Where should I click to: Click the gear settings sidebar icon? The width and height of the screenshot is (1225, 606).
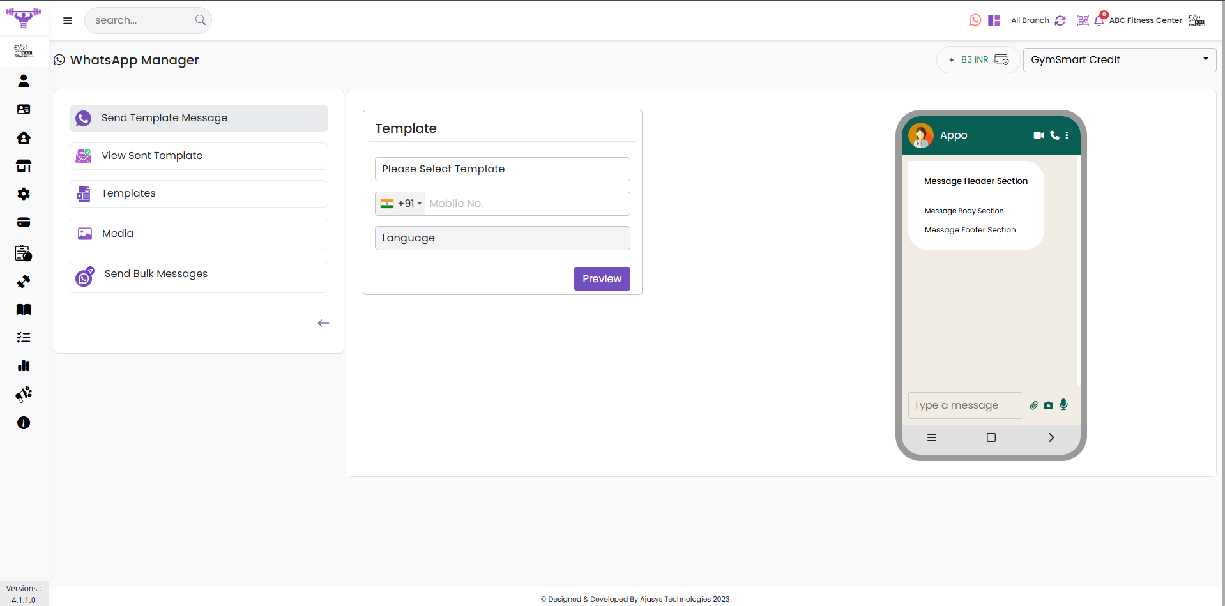24,194
